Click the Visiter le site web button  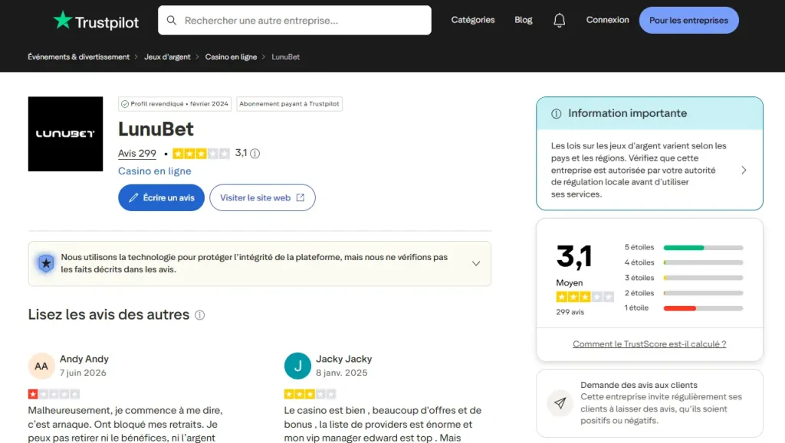click(x=262, y=197)
